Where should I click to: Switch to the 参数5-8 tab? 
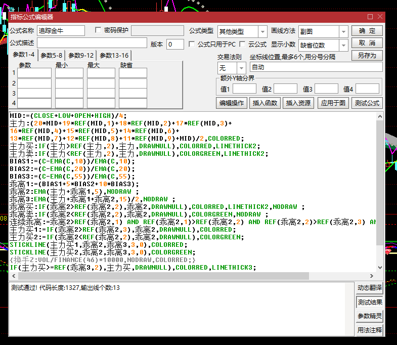52,56
